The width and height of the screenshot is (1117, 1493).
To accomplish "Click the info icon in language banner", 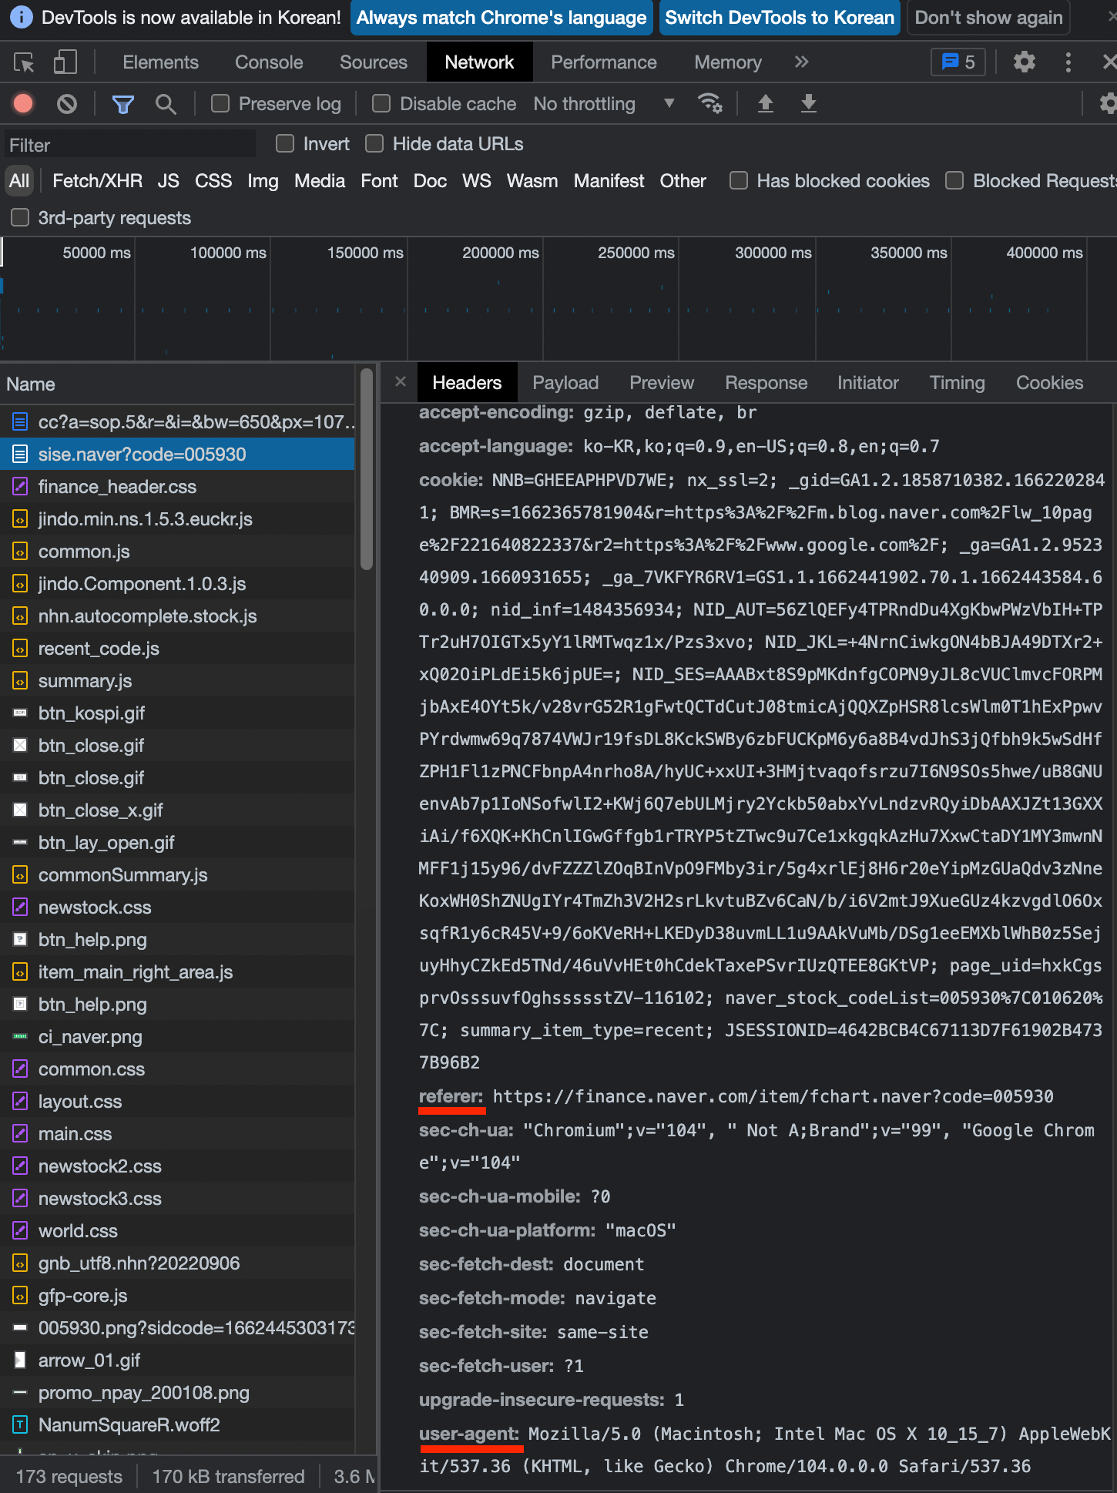I will [22, 17].
